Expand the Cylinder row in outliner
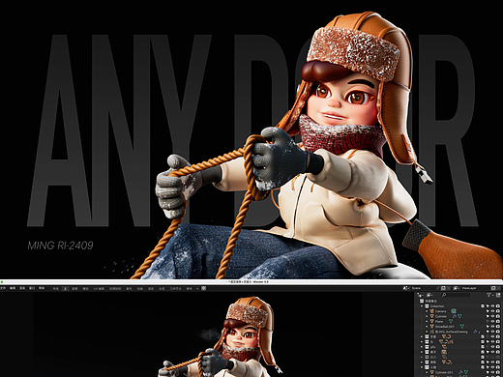Image resolution: width=503 pixels, height=377 pixels. tap(427, 316)
